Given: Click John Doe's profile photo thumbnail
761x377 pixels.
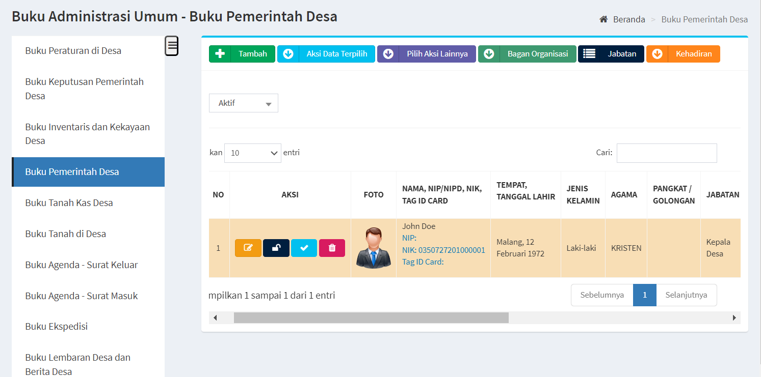Looking at the screenshot, I should pos(374,248).
